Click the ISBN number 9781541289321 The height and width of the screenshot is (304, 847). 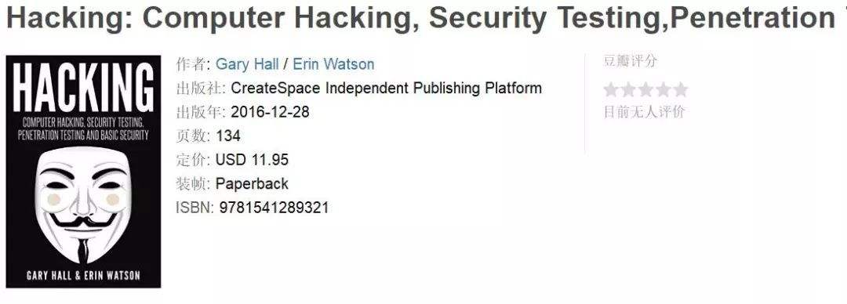274,208
